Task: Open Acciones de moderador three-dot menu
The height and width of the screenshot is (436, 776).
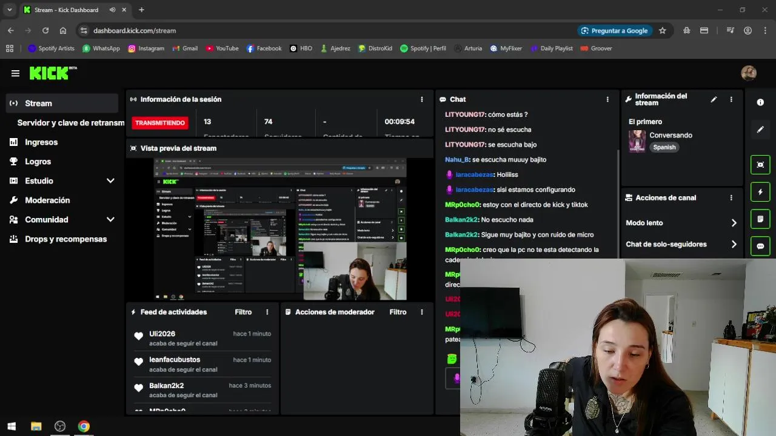Action: click(x=422, y=312)
